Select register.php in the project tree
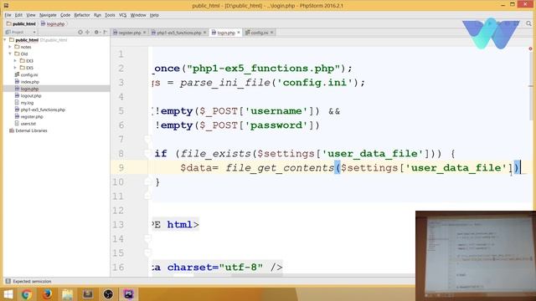 click(29, 117)
